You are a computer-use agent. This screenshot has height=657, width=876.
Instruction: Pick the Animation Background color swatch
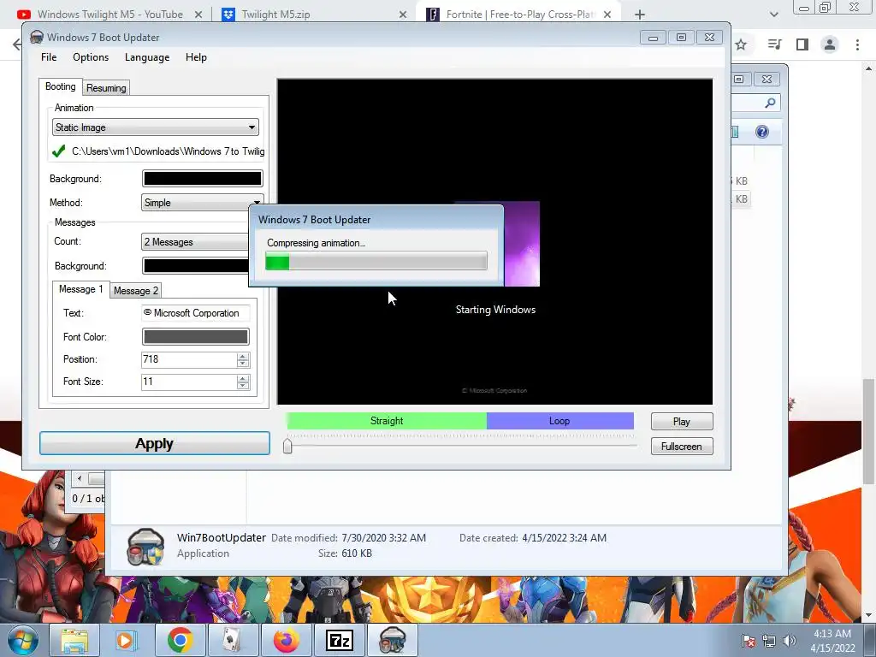(202, 178)
